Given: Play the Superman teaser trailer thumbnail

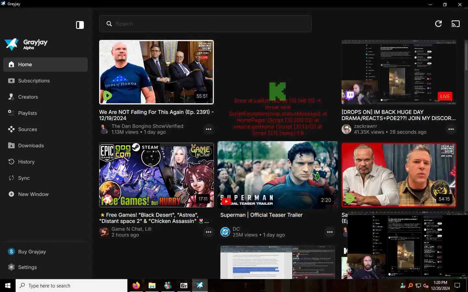Looking at the screenshot, I should 278,175.
